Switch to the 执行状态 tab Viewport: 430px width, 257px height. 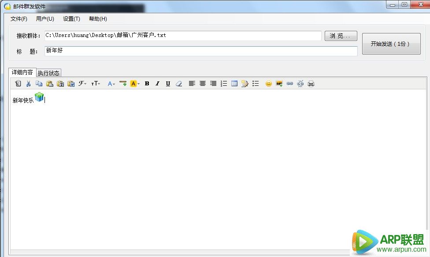(48, 73)
